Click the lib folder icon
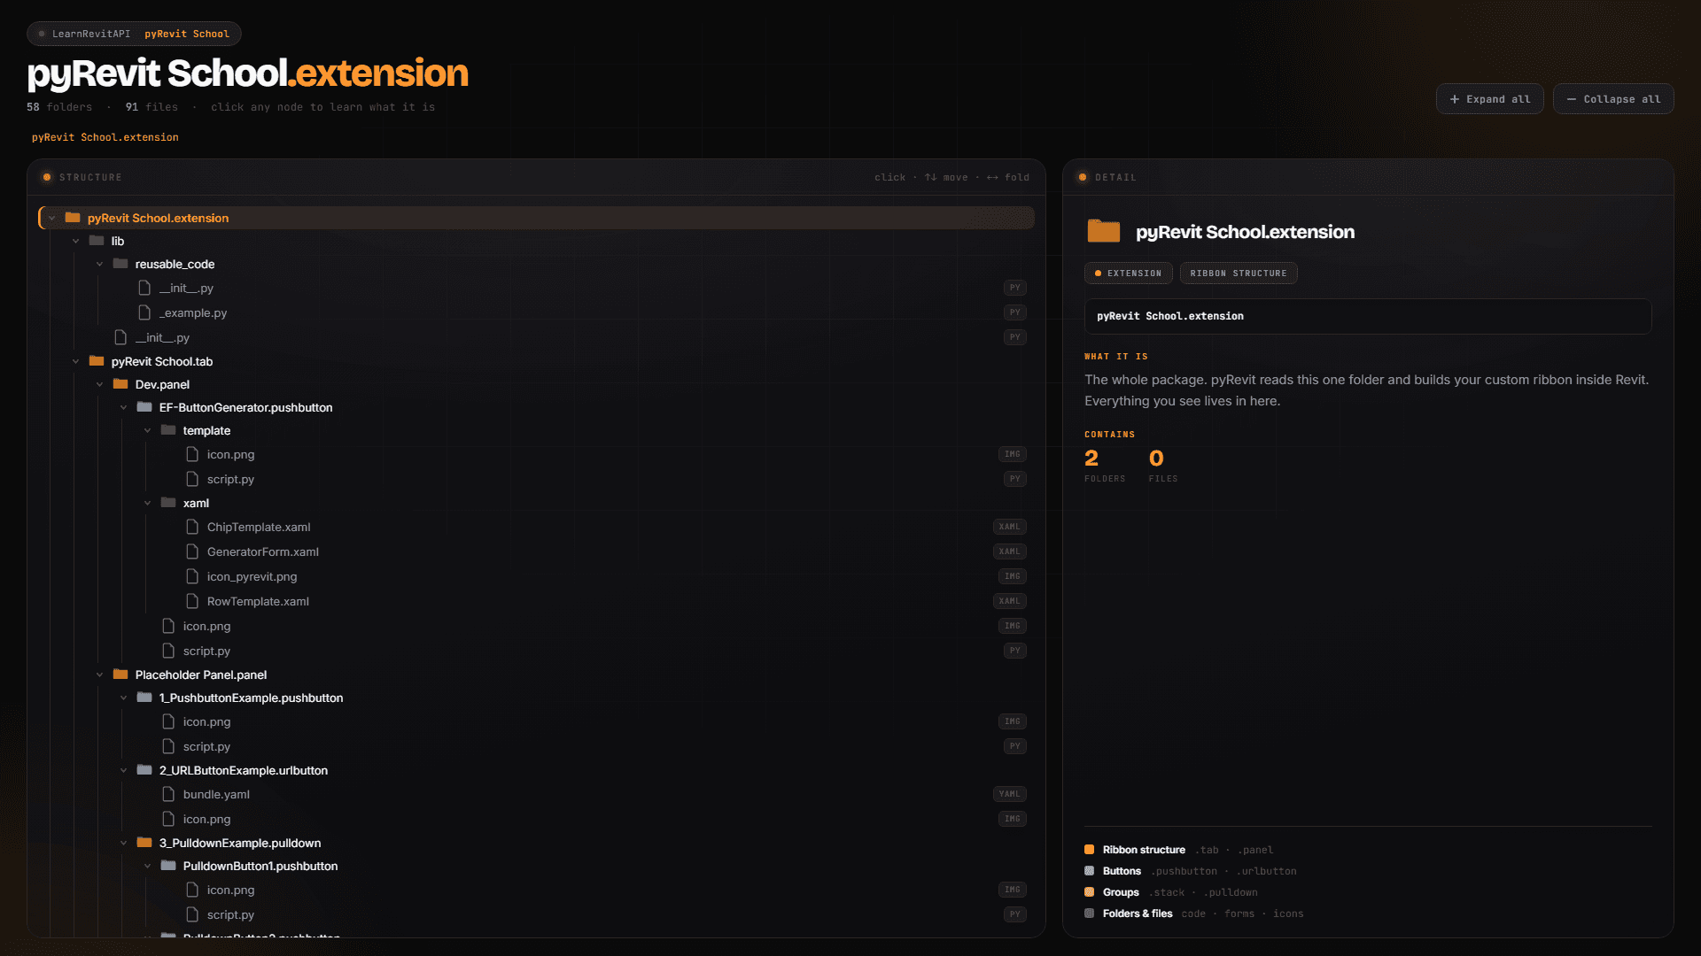Image resolution: width=1701 pixels, height=956 pixels. click(x=97, y=240)
